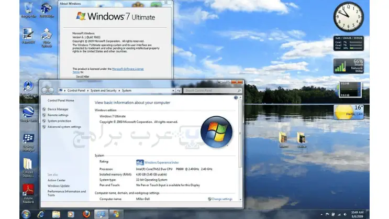
Task: Click the tray icon between flag and network
Action: click(333, 214)
